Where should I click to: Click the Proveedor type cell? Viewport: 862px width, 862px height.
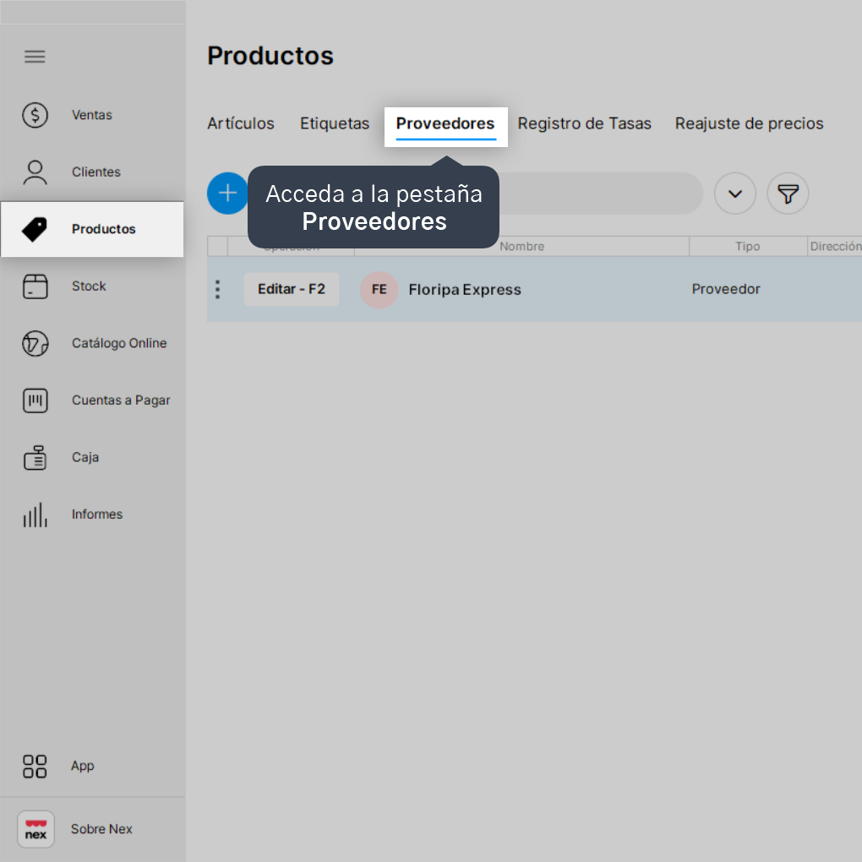tap(726, 289)
